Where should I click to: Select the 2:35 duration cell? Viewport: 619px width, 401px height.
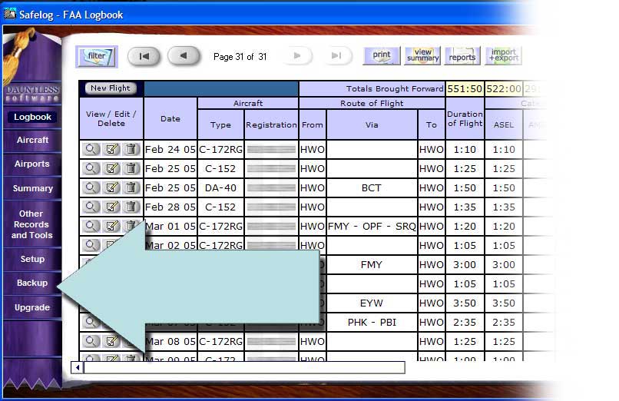click(465, 323)
